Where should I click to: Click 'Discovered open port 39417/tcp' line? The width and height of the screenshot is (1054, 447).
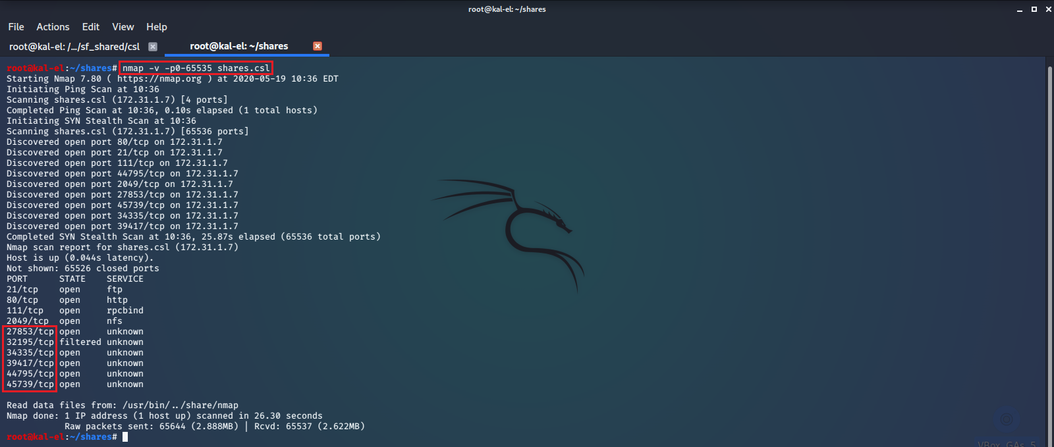(x=123, y=226)
